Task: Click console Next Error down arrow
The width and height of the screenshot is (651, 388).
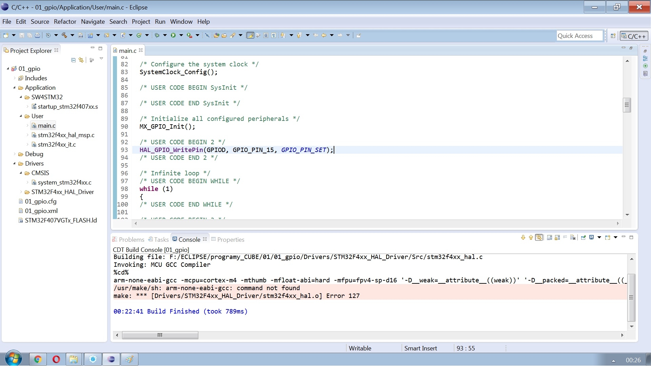Action: pyautogui.click(x=523, y=237)
